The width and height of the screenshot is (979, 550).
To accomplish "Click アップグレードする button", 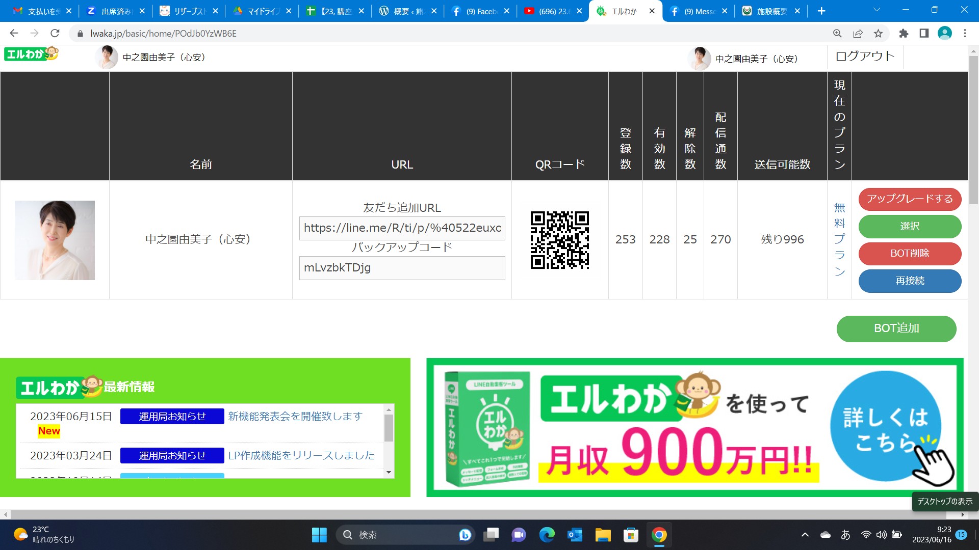I will click(910, 199).
